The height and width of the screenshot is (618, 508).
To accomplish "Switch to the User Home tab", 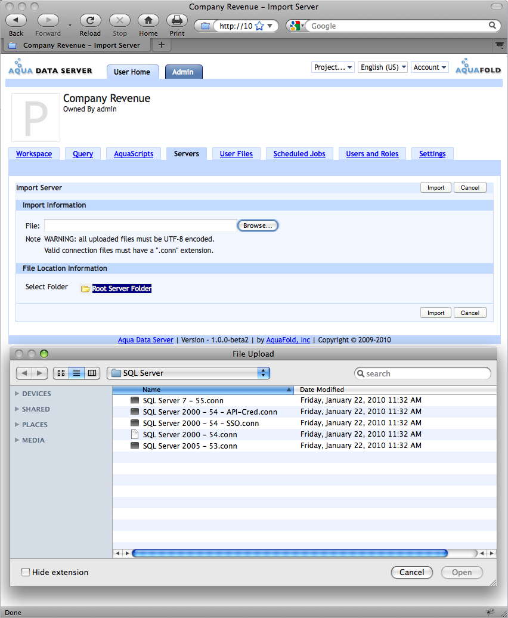I will click(132, 72).
